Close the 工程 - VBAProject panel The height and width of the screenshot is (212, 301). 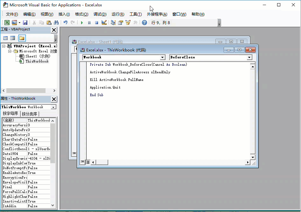(54, 30)
